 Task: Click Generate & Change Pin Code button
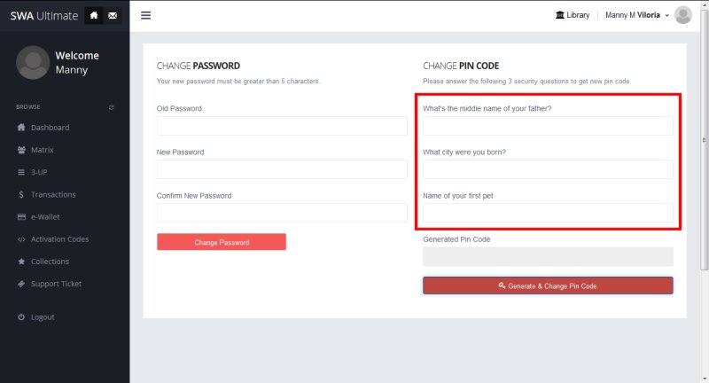pos(548,285)
